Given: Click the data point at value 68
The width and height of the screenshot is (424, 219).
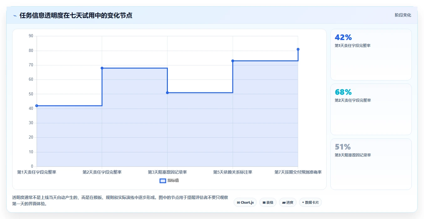Looking at the screenshot, I should click(x=102, y=68).
